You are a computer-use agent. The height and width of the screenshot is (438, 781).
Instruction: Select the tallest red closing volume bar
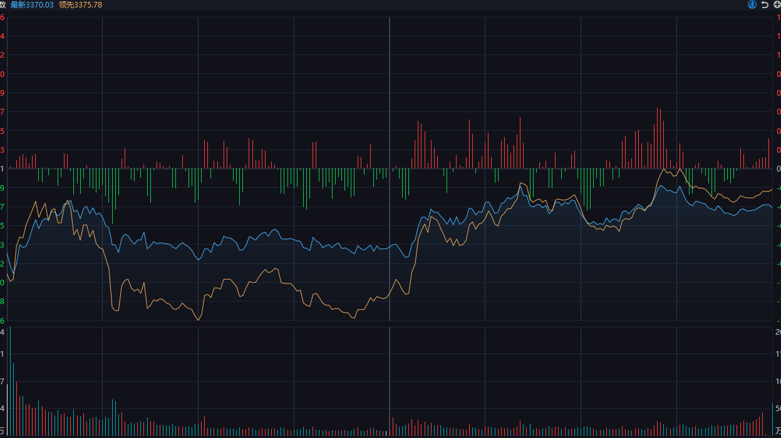(x=762, y=423)
